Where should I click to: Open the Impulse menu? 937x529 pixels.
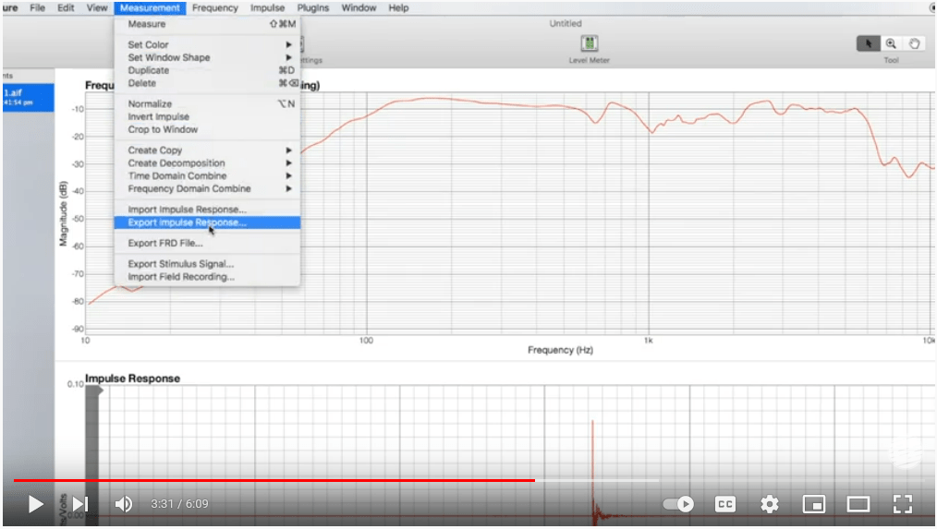267,7
